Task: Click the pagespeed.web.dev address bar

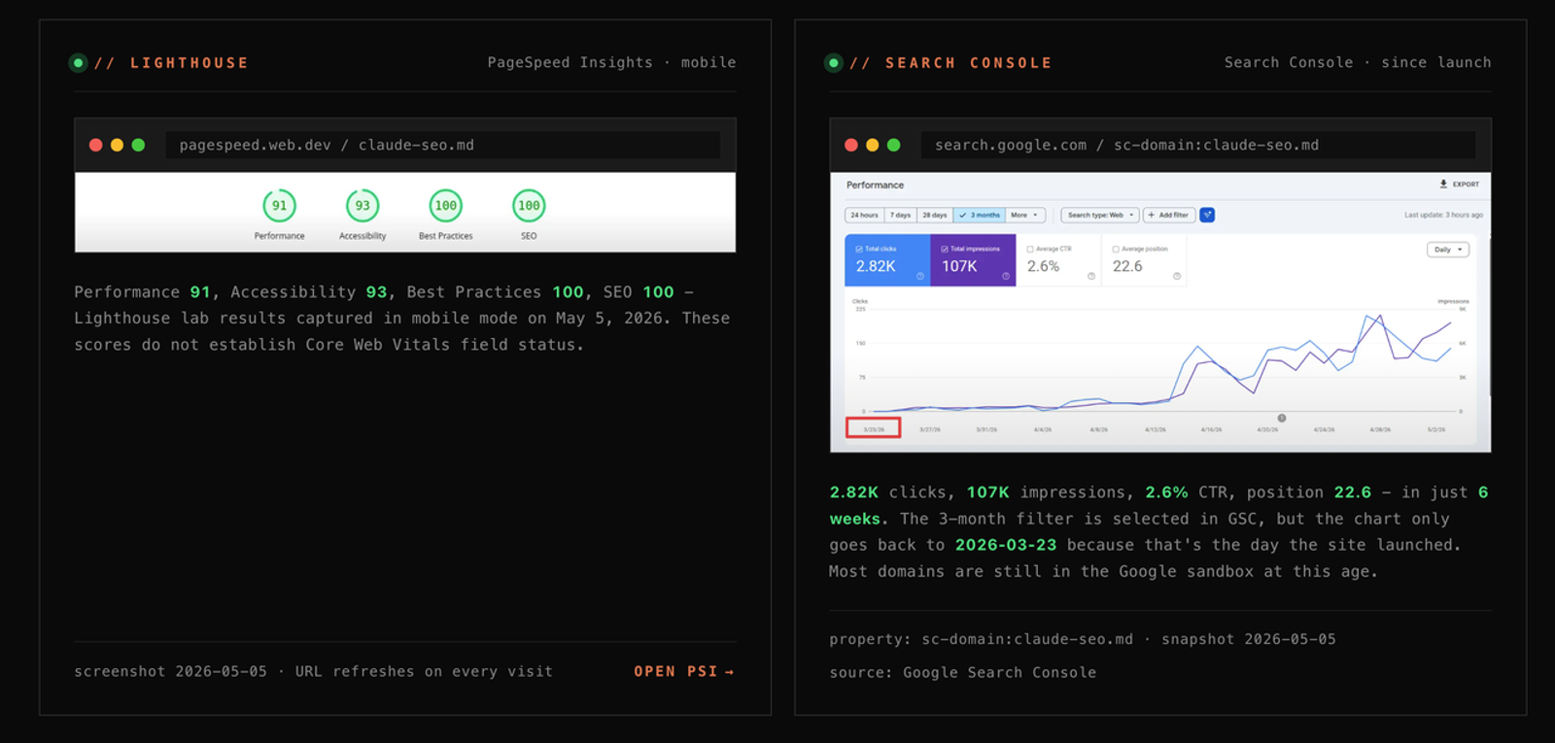Action: point(443,145)
